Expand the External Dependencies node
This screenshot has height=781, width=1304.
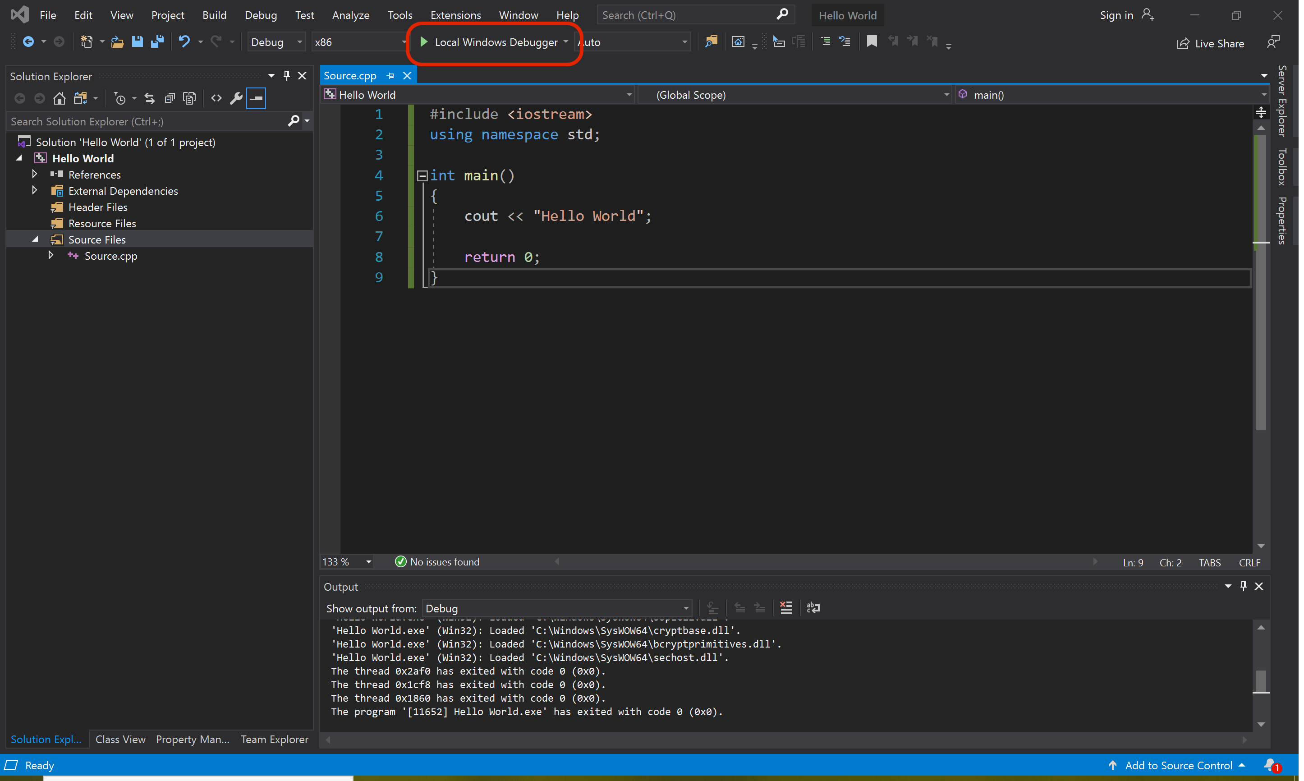click(35, 190)
